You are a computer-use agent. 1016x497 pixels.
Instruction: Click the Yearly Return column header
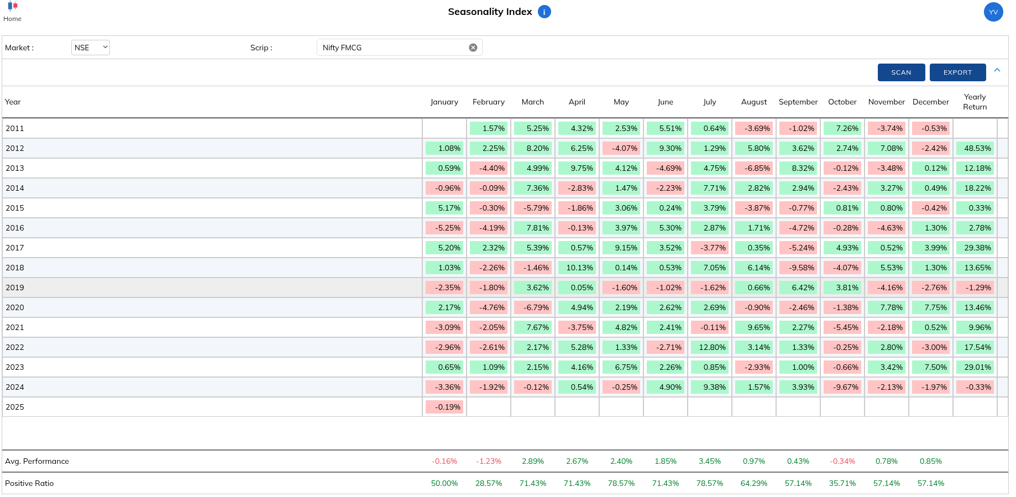[x=975, y=102]
